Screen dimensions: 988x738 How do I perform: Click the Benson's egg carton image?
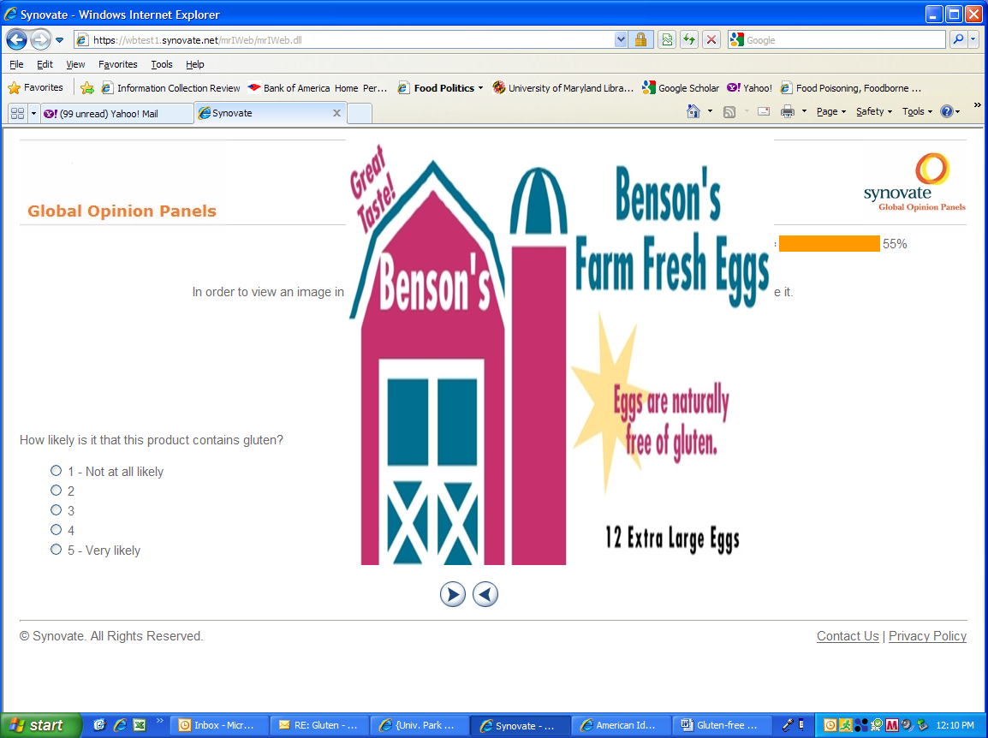tap(560, 354)
